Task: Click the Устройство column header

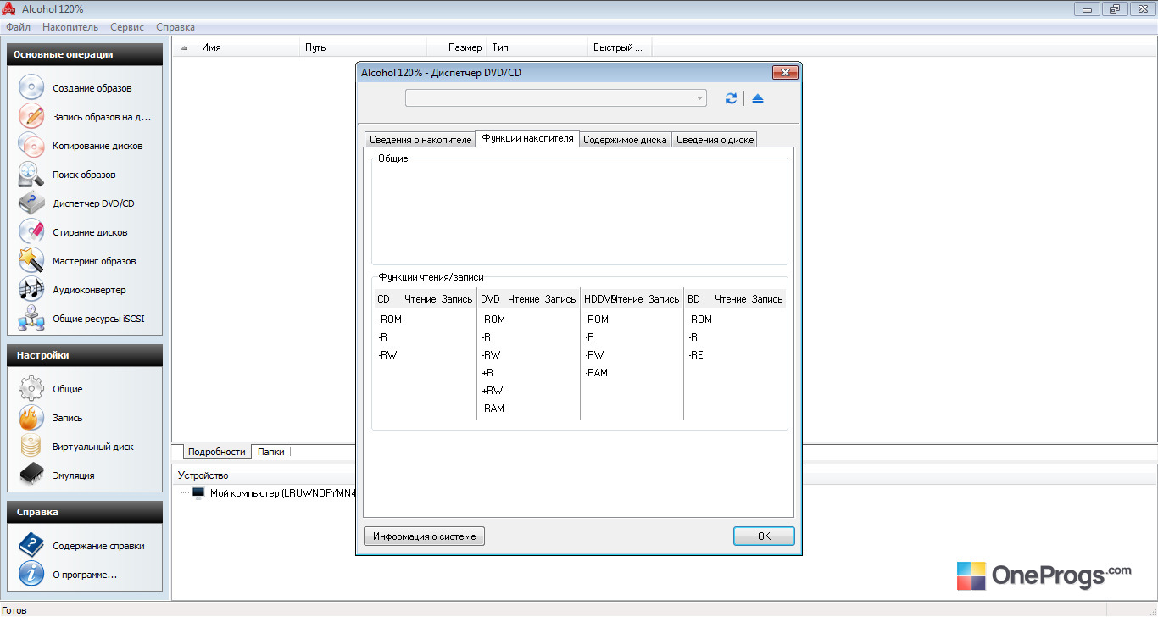Action: (203, 475)
